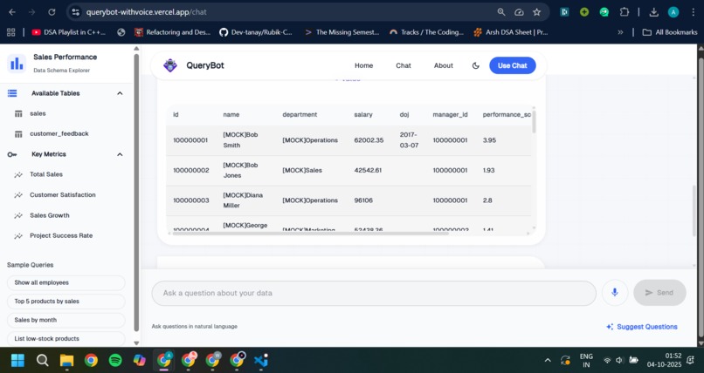This screenshot has width=704, height=373.
Task: Click the trend icon beside Sales Growth
Action: click(18, 215)
